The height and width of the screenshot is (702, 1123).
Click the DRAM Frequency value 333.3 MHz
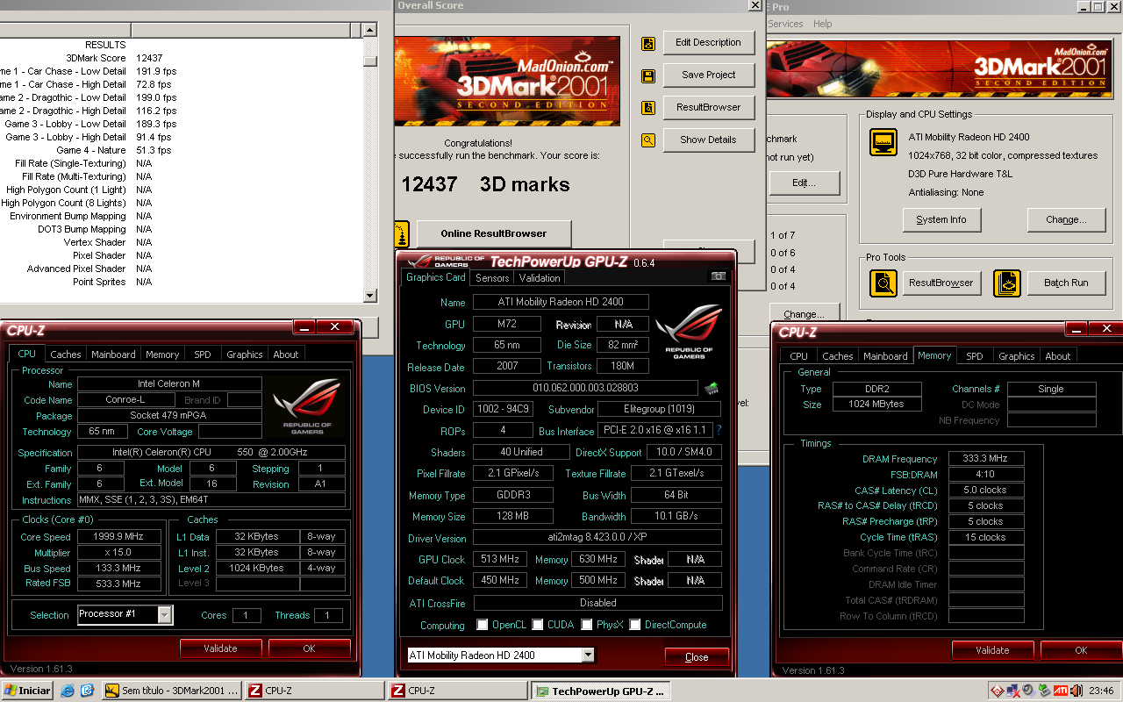pyautogui.click(x=986, y=459)
